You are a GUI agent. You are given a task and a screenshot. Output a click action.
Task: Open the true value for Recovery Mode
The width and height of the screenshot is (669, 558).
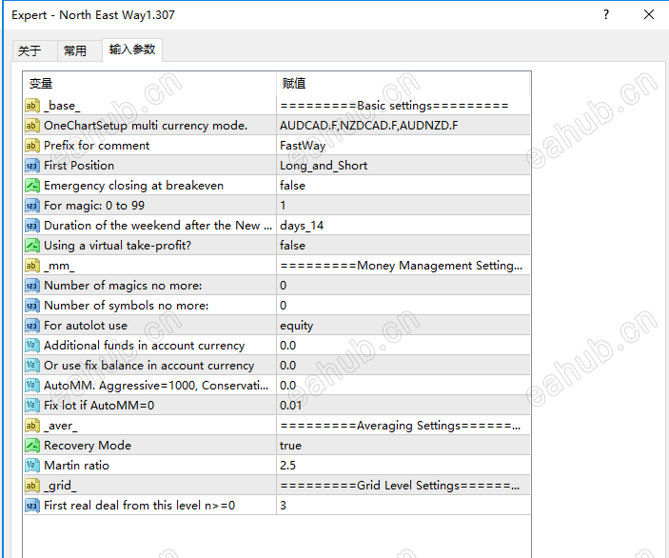tap(403, 446)
